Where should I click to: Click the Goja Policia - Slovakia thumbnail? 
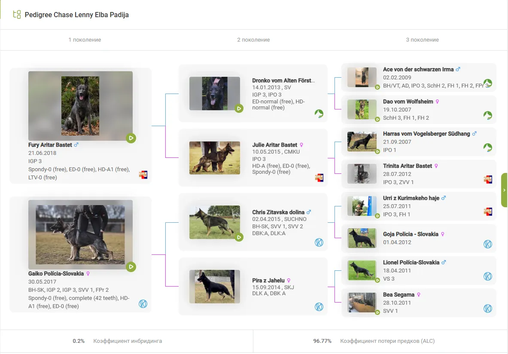click(x=362, y=238)
